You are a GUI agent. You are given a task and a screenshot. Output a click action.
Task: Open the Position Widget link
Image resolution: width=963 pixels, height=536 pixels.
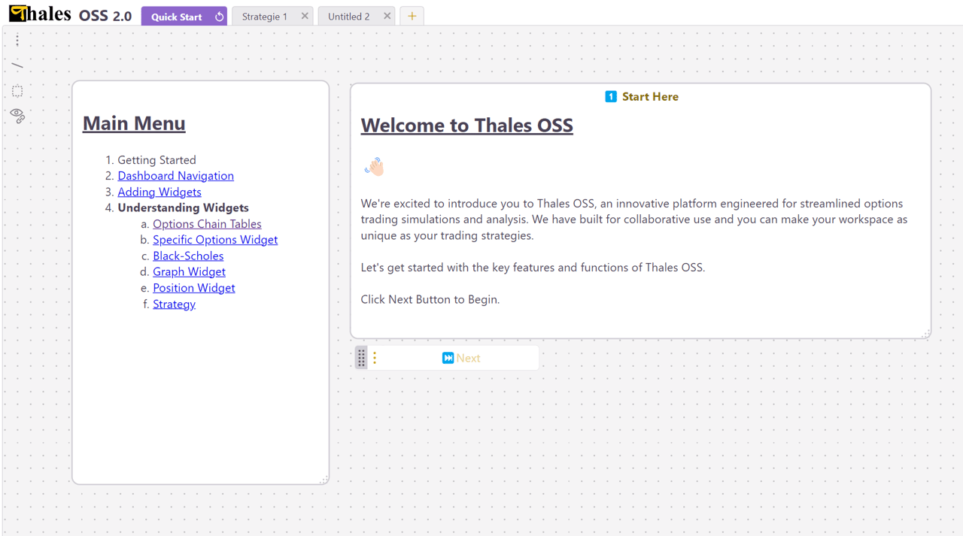(193, 288)
